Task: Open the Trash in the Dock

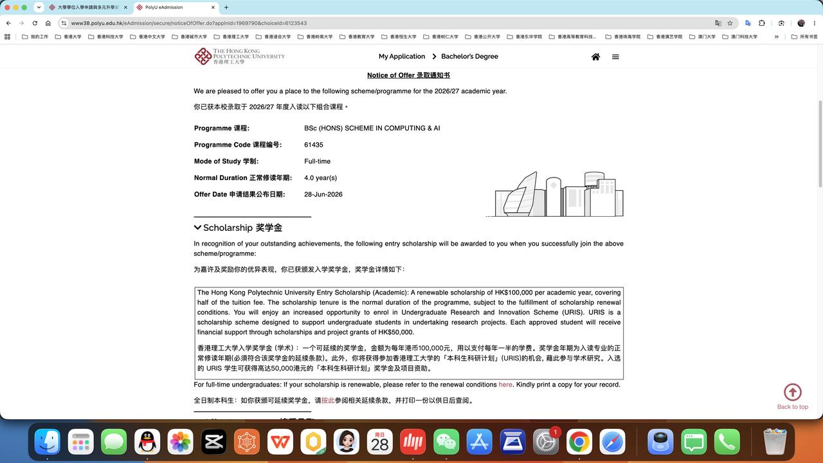Action: [775, 442]
